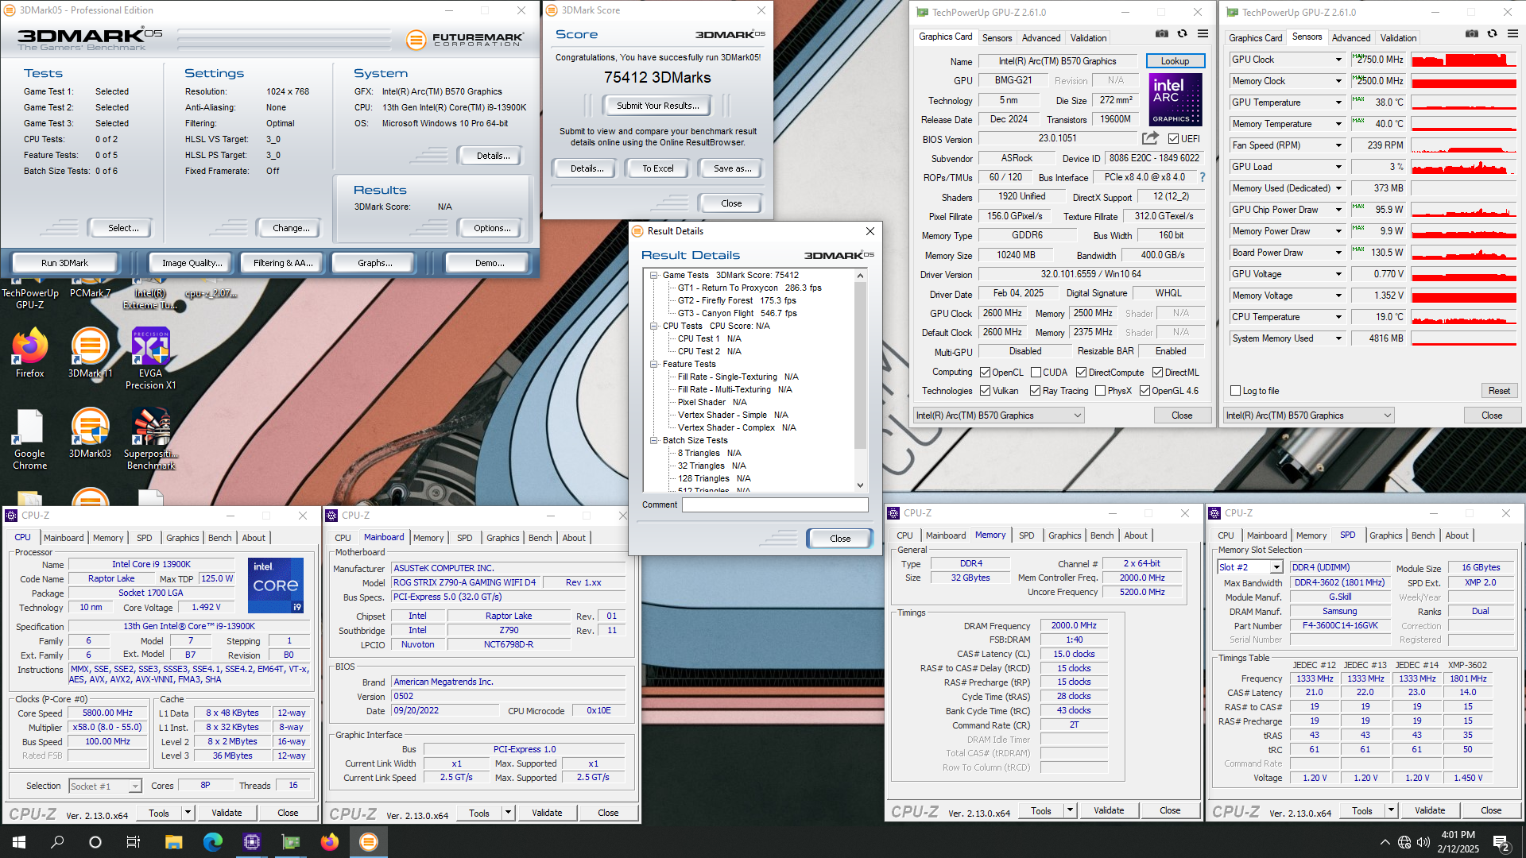Viewport: 1526px width, 858px height.
Task: Collapse the Game Tests tree node
Action: click(654, 276)
